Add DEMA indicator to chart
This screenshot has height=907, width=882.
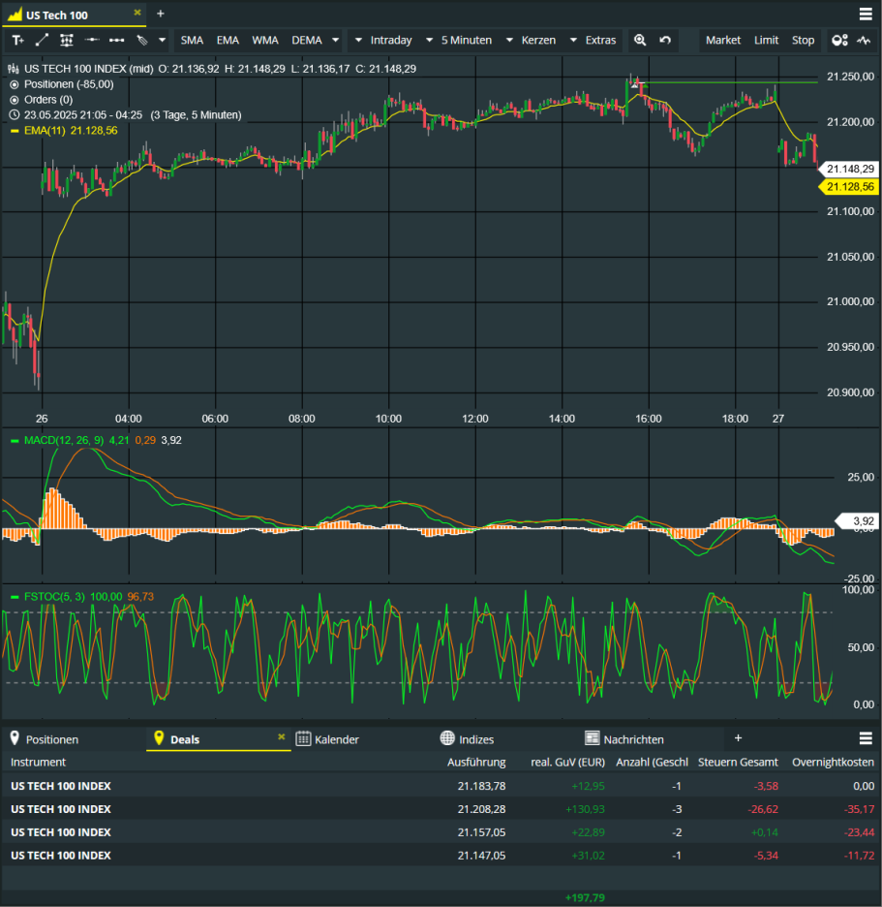(307, 40)
